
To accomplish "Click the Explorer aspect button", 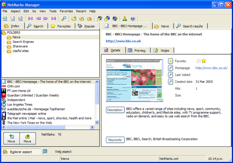I will pos(21,152).
